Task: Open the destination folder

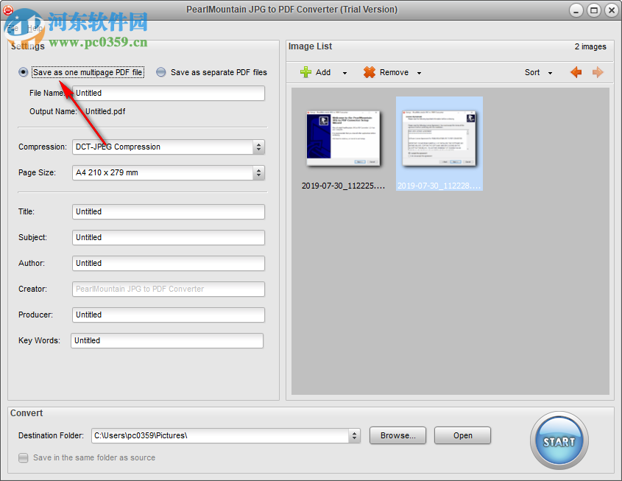Action: point(462,435)
